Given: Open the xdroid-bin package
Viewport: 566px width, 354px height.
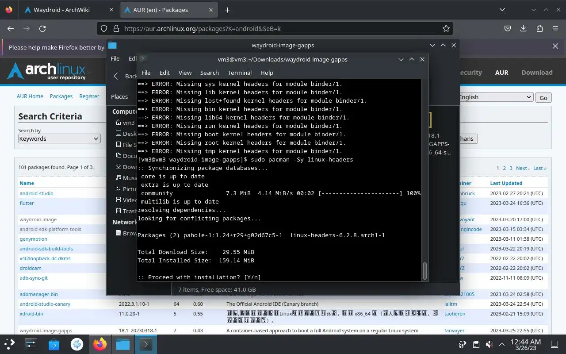Looking at the screenshot, I should click(31, 314).
